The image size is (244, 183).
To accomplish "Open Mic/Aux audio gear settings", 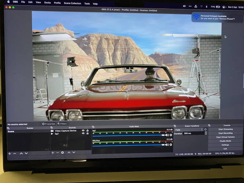I will coord(171,145).
